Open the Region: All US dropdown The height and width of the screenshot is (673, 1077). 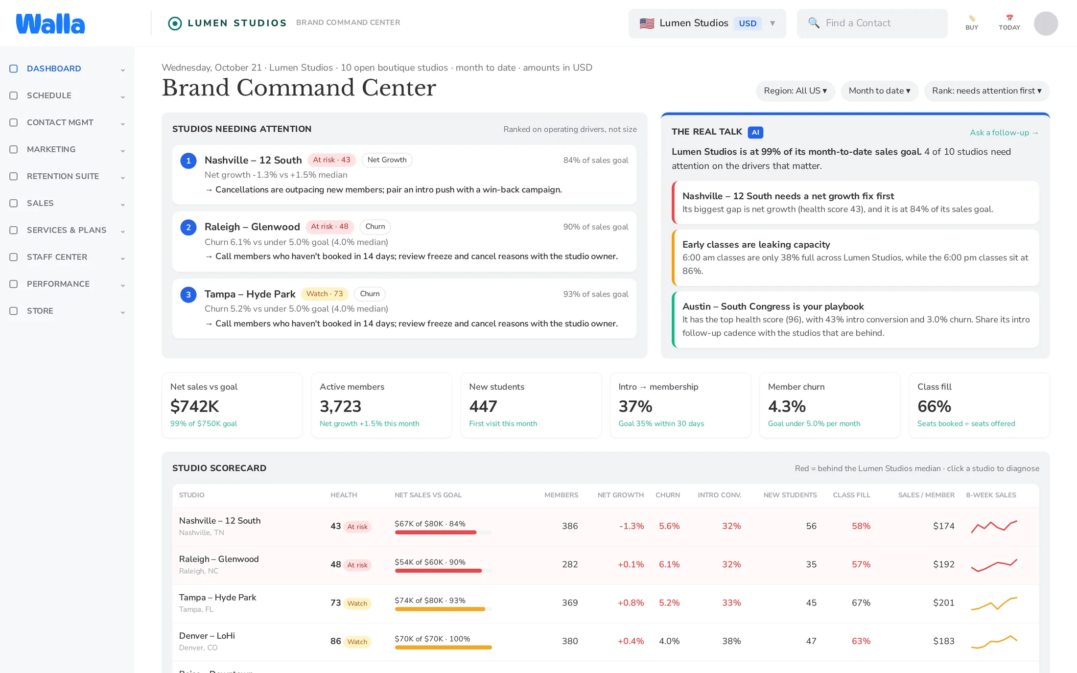795,91
